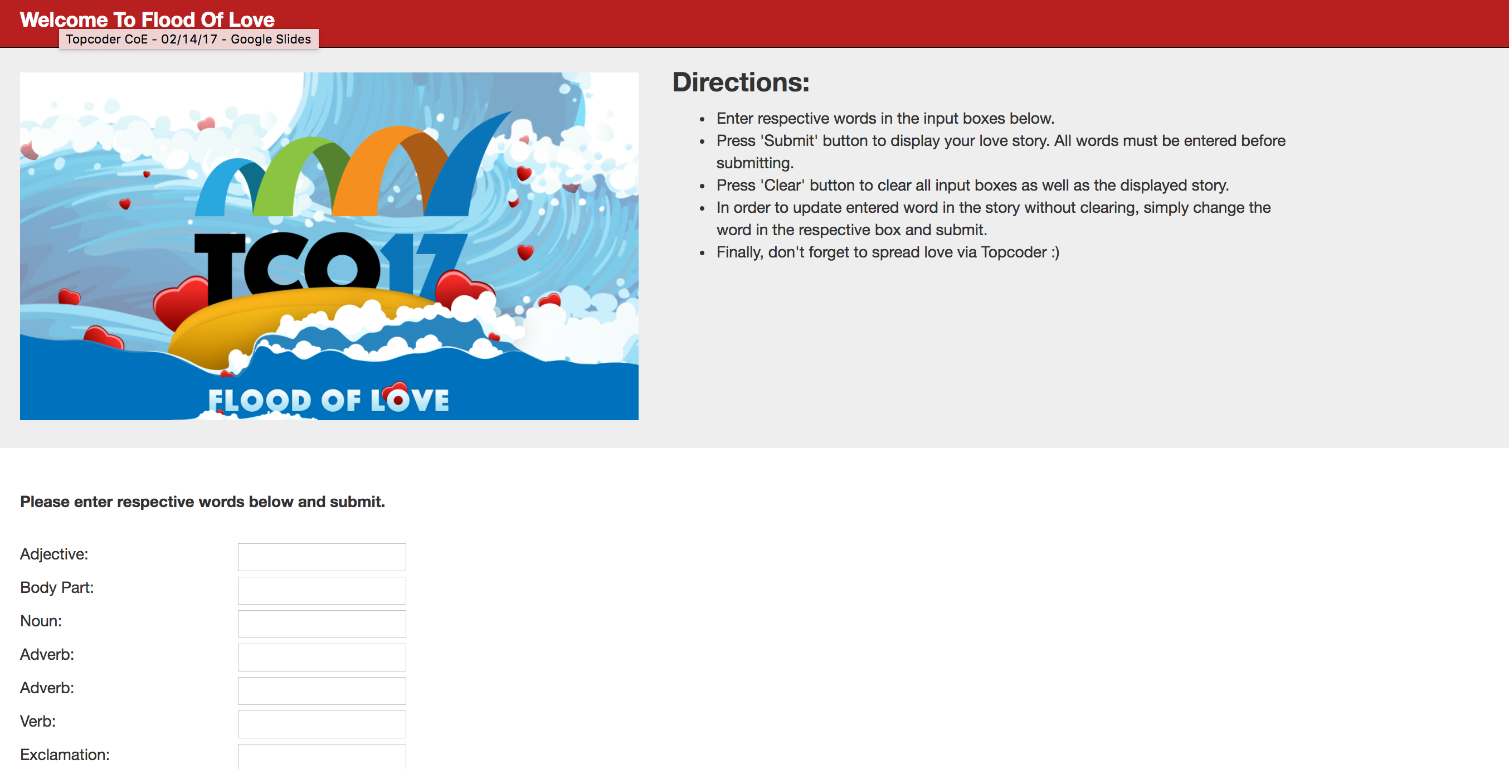This screenshot has height=769, width=1509.
Task: Click the Adjective input field
Action: point(322,556)
